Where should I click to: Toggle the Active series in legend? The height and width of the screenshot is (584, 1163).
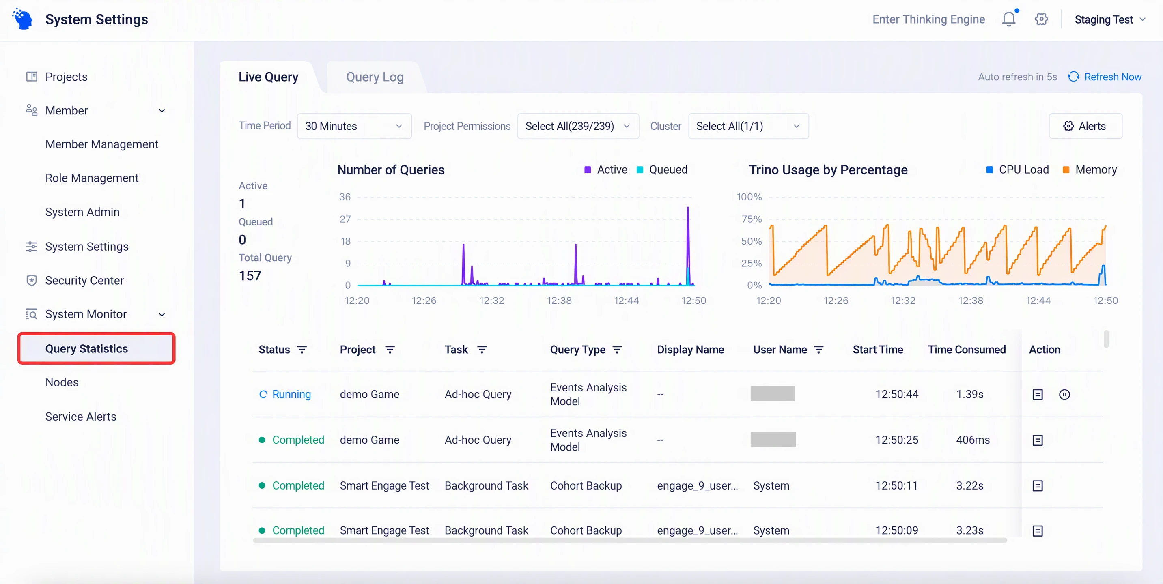[x=605, y=170]
